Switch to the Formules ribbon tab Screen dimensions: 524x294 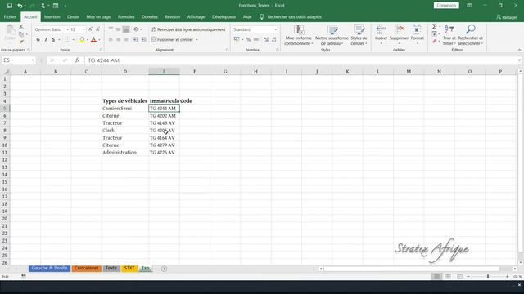tap(126, 16)
